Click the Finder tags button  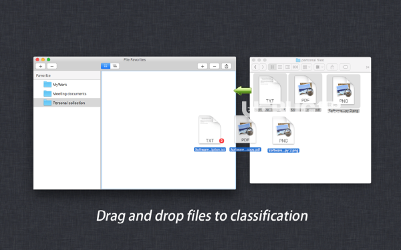345,67
